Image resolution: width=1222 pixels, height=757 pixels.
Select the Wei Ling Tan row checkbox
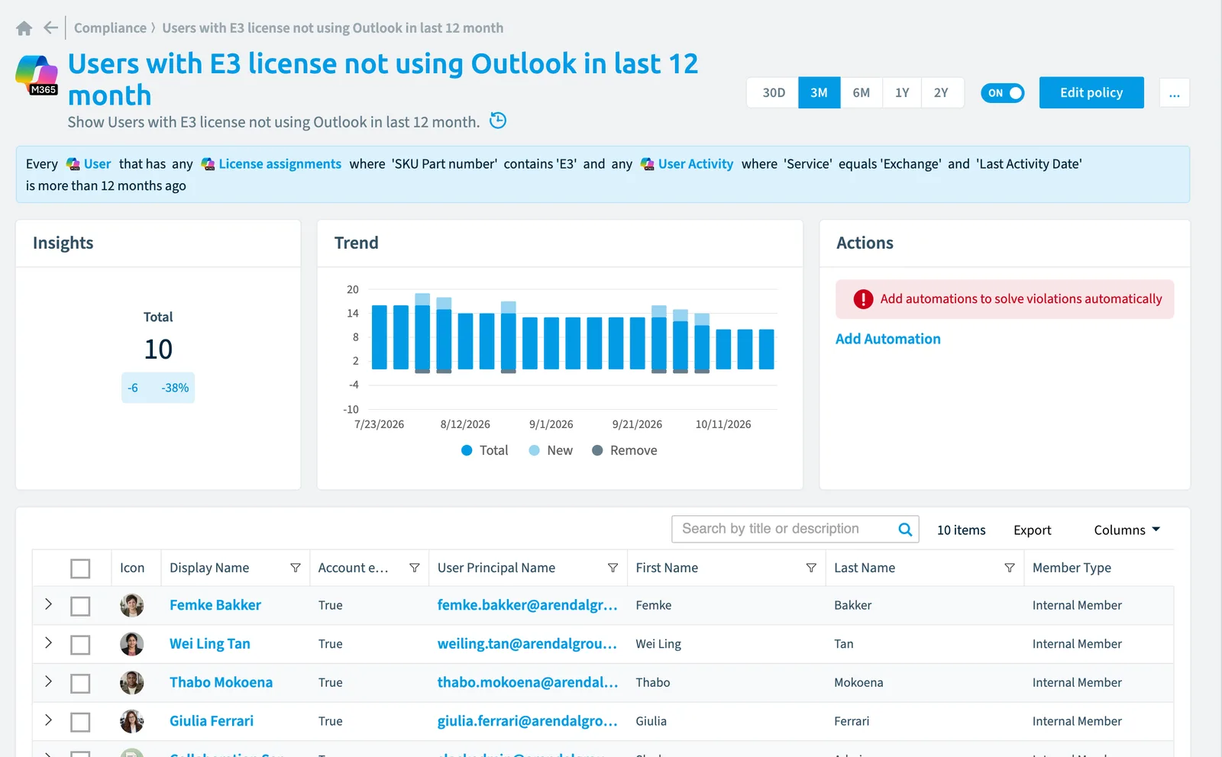[x=80, y=645]
